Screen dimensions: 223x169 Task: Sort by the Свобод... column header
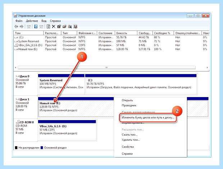tap(145, 33)
